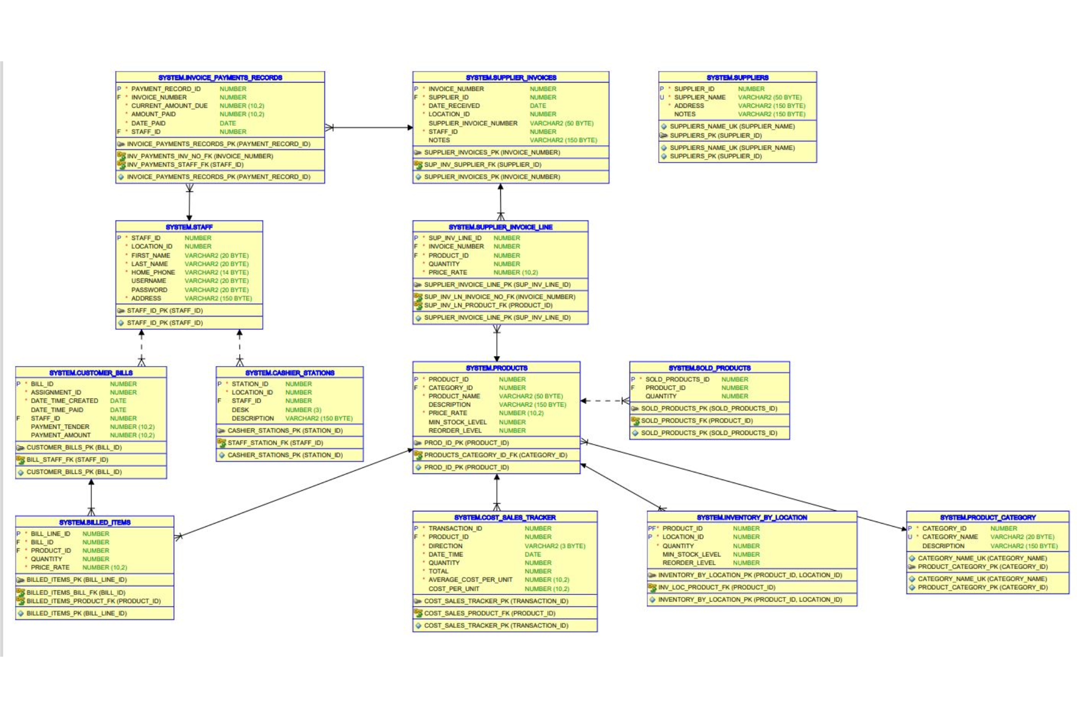Click PAYMENT_TENDER column in CUSTOMER_BILLS table
The image size is (1077, 718).
click(60, 427)
